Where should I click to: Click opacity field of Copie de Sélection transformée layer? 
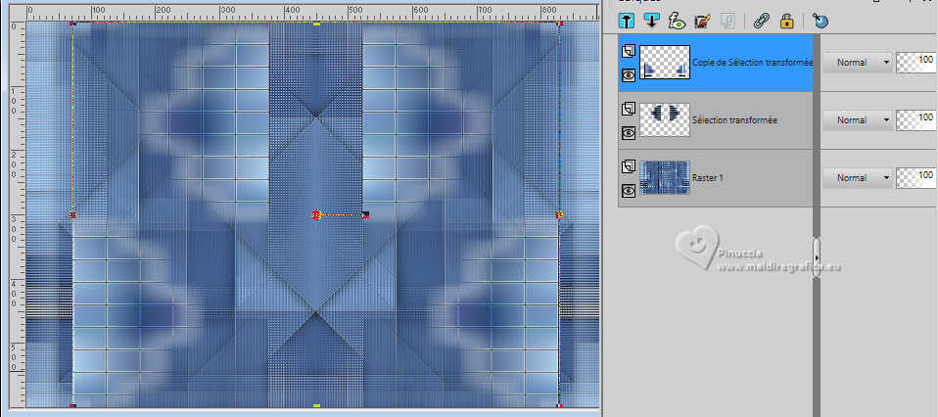point(915,63)
